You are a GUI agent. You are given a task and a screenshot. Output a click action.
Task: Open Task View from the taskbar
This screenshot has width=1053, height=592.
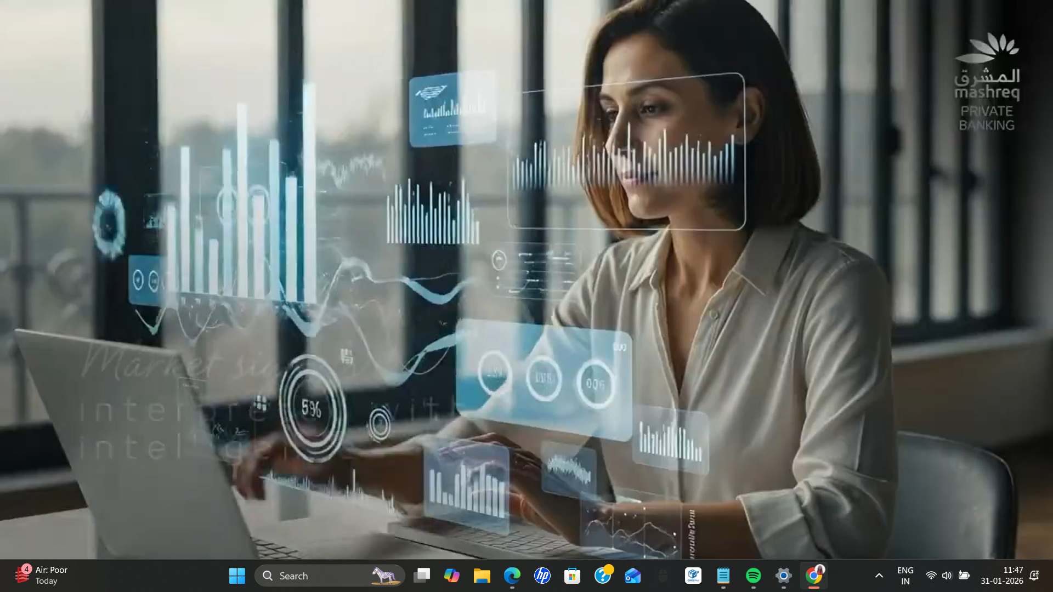tap(422, 576)
